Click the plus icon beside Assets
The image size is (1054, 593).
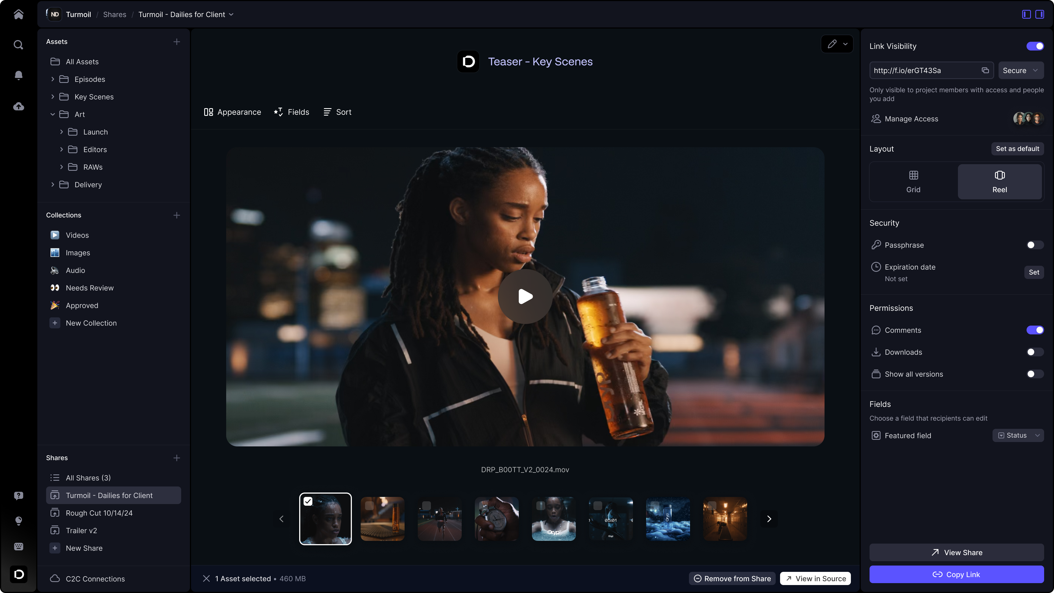click(x=176, y=42)
